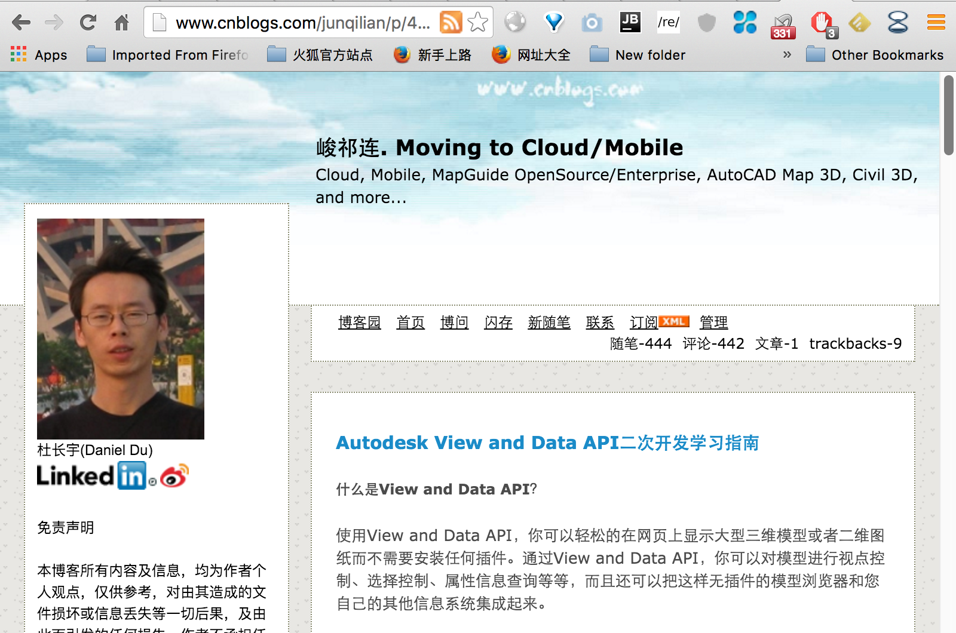Viewport: 956px width, 633px height.
Task: Open the Weibo icon in sidebar
Action: tap(174, 476)
